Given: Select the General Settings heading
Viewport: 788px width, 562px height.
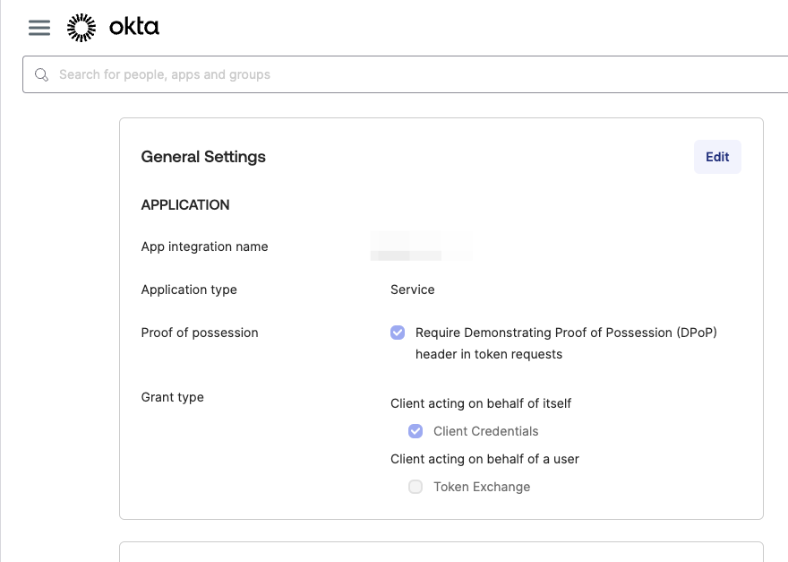Looking at the screenshot, I should 203,157.
